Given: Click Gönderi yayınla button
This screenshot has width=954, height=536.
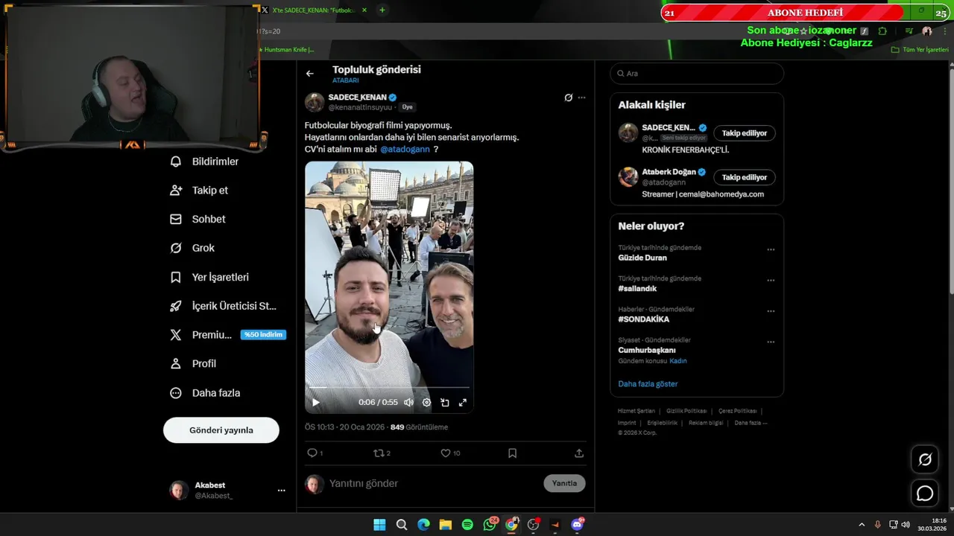Looking at the screenshot, I should (x=221, y=430).
